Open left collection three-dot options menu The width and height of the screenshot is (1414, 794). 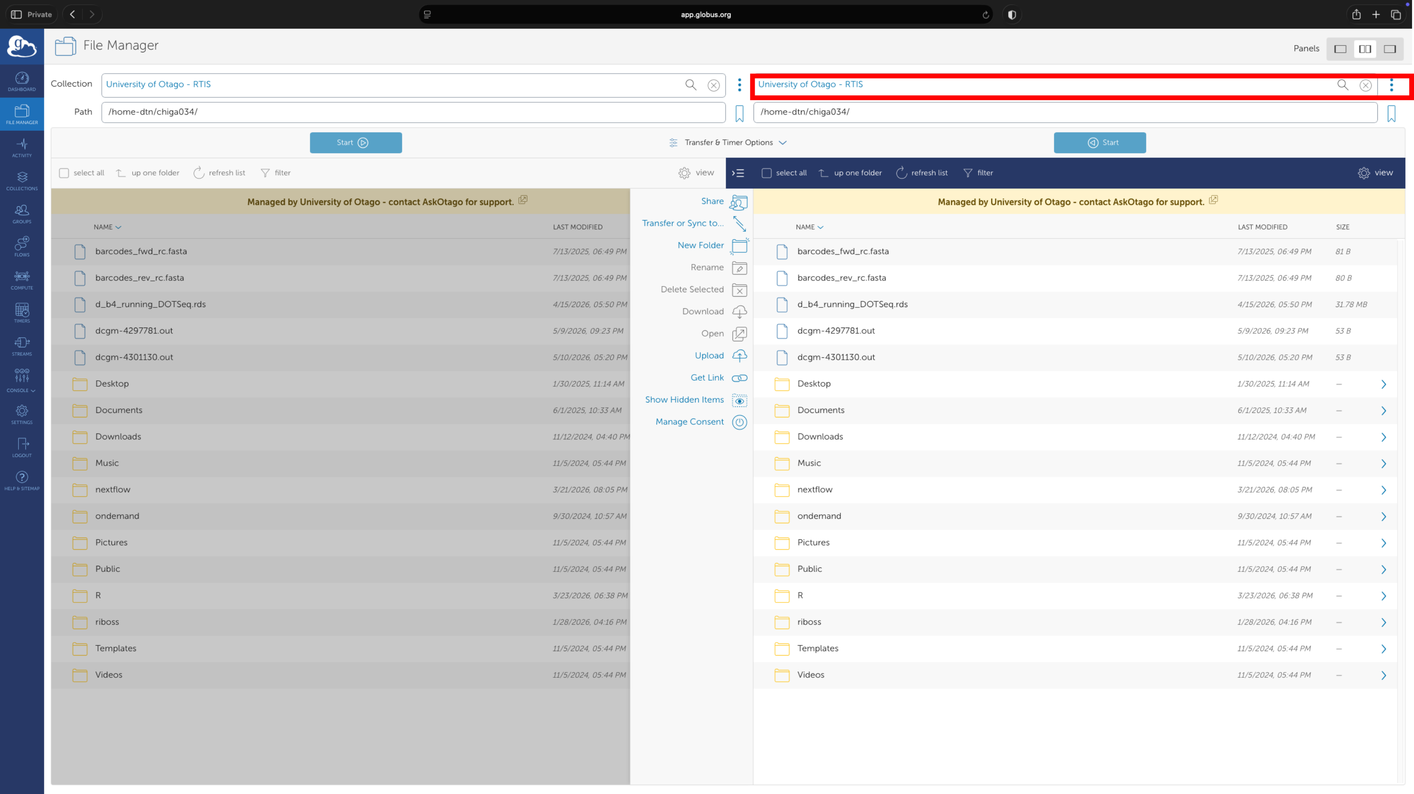point(739,85)
